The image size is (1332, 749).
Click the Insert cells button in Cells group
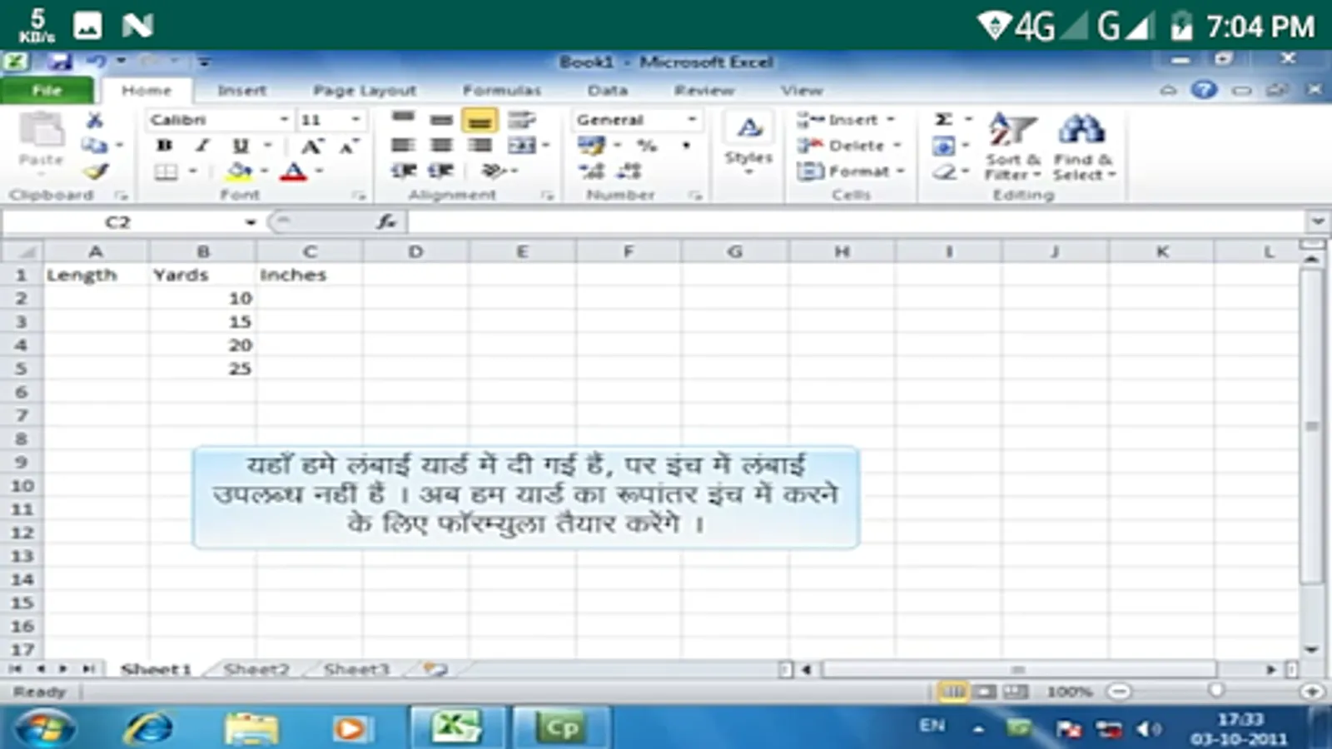tap(846, 120)
